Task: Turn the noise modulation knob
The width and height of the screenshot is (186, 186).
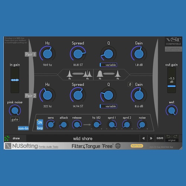Action: coord(142,125)
